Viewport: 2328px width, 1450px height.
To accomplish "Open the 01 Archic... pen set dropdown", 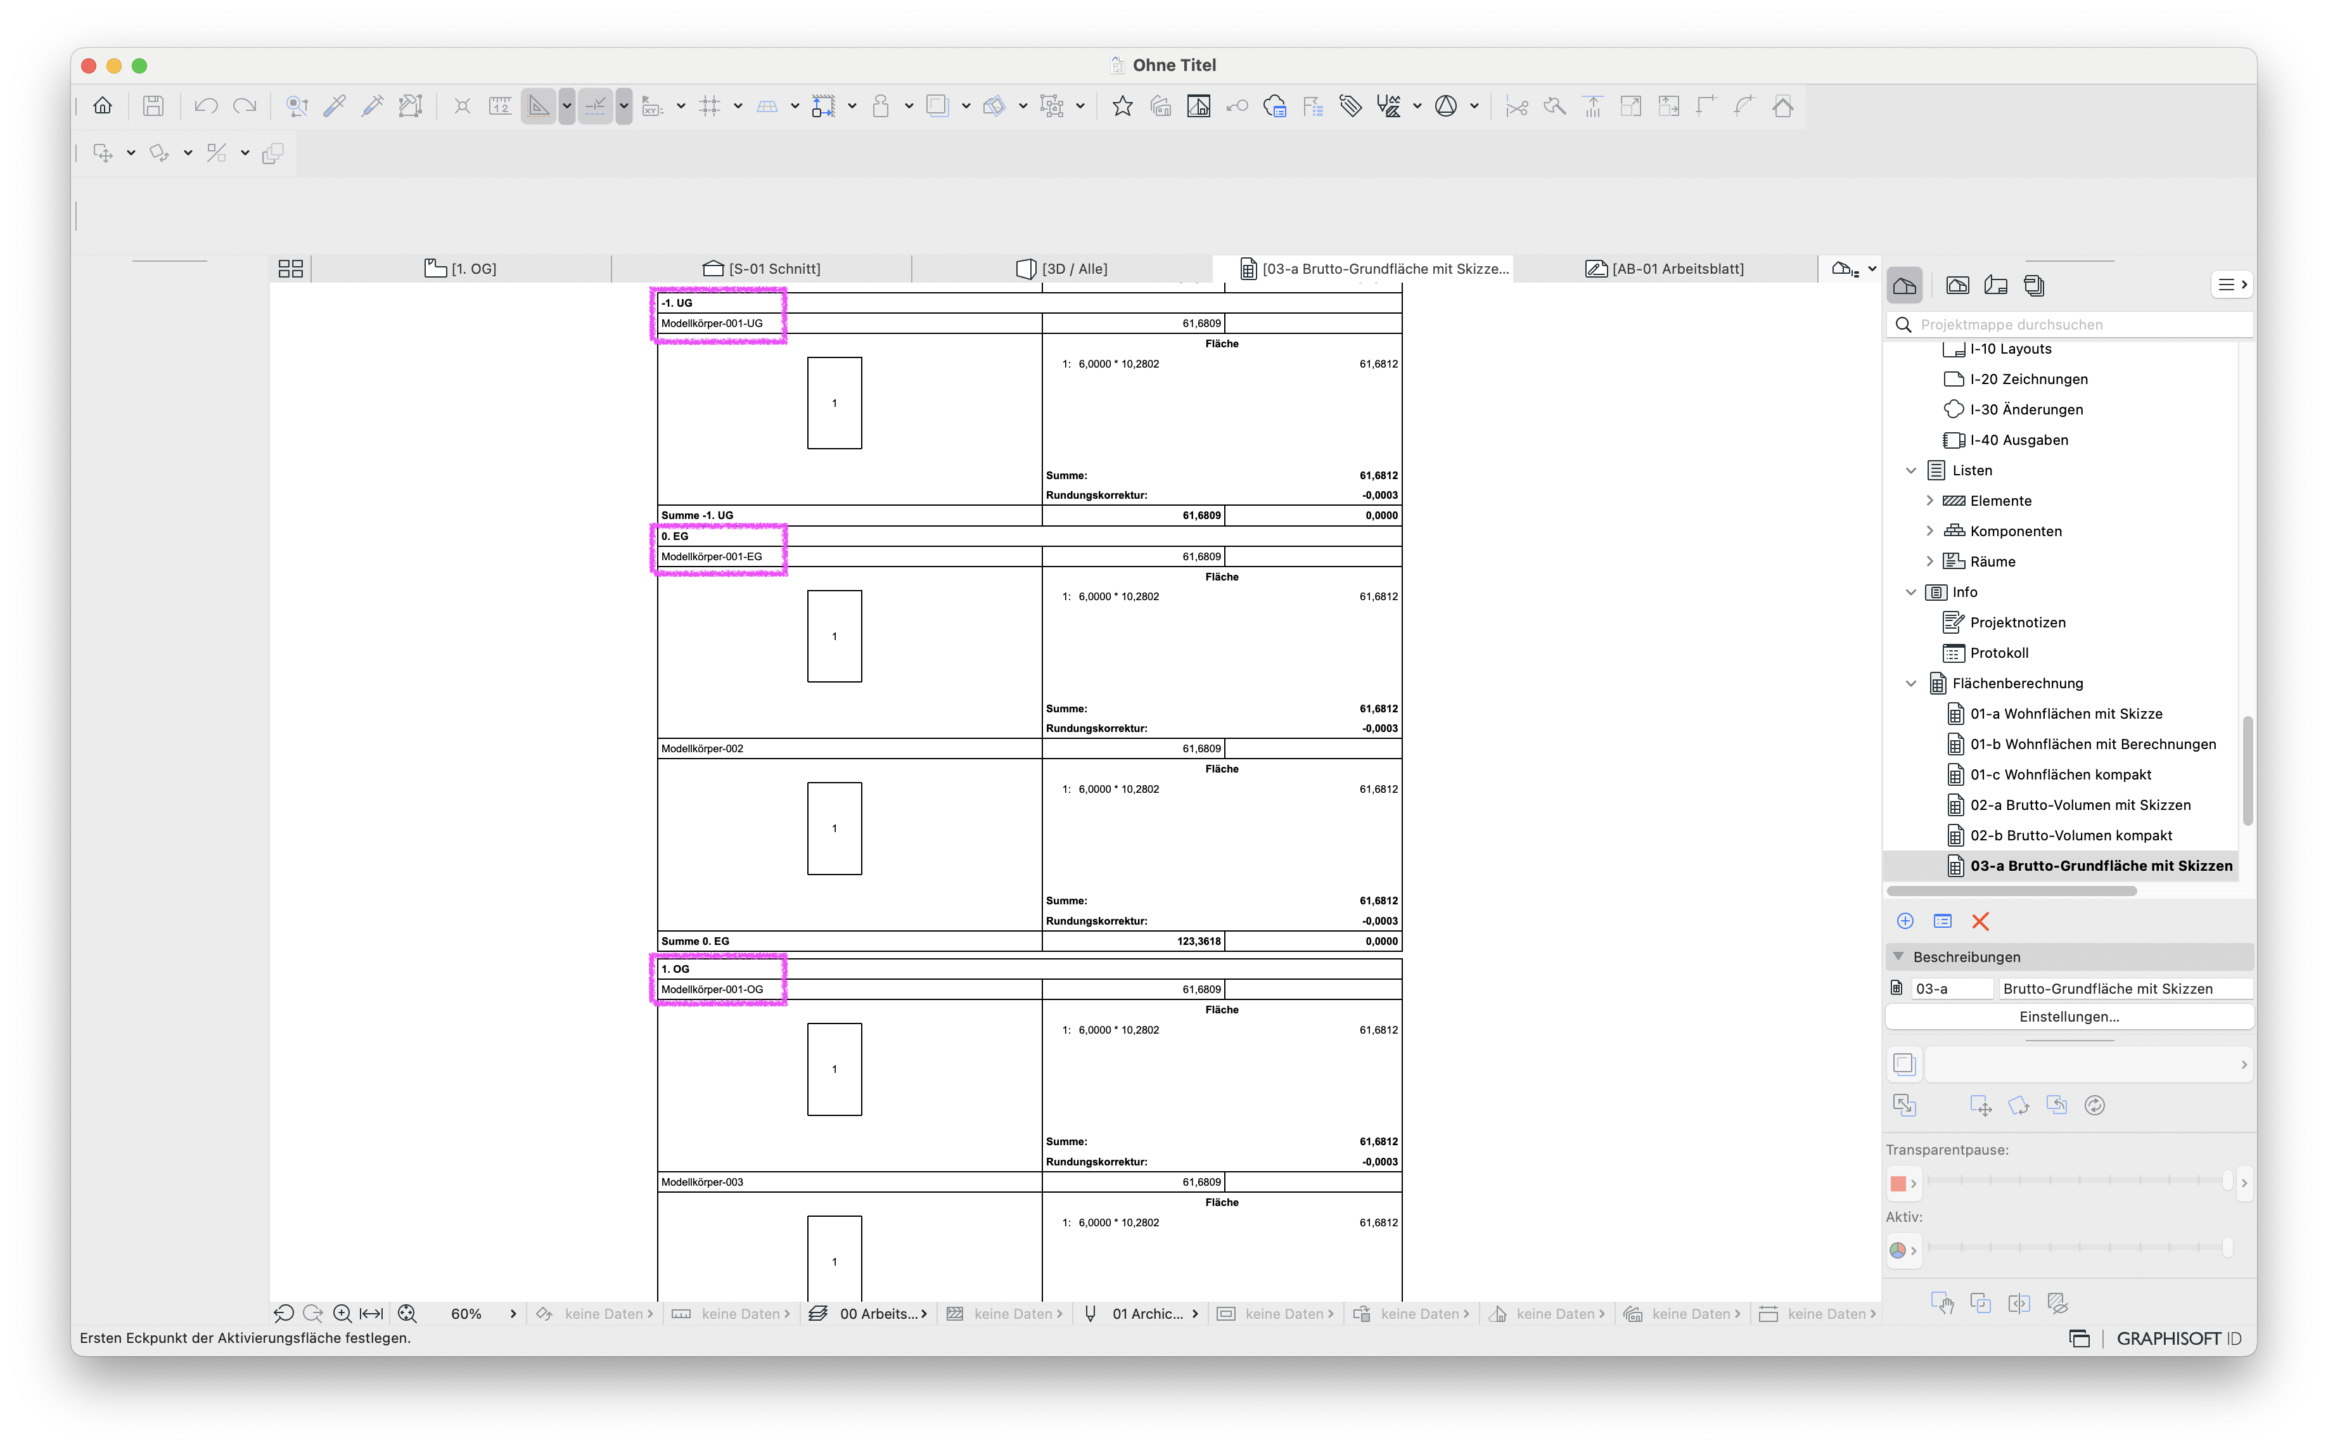I will coord(1141,1314).
